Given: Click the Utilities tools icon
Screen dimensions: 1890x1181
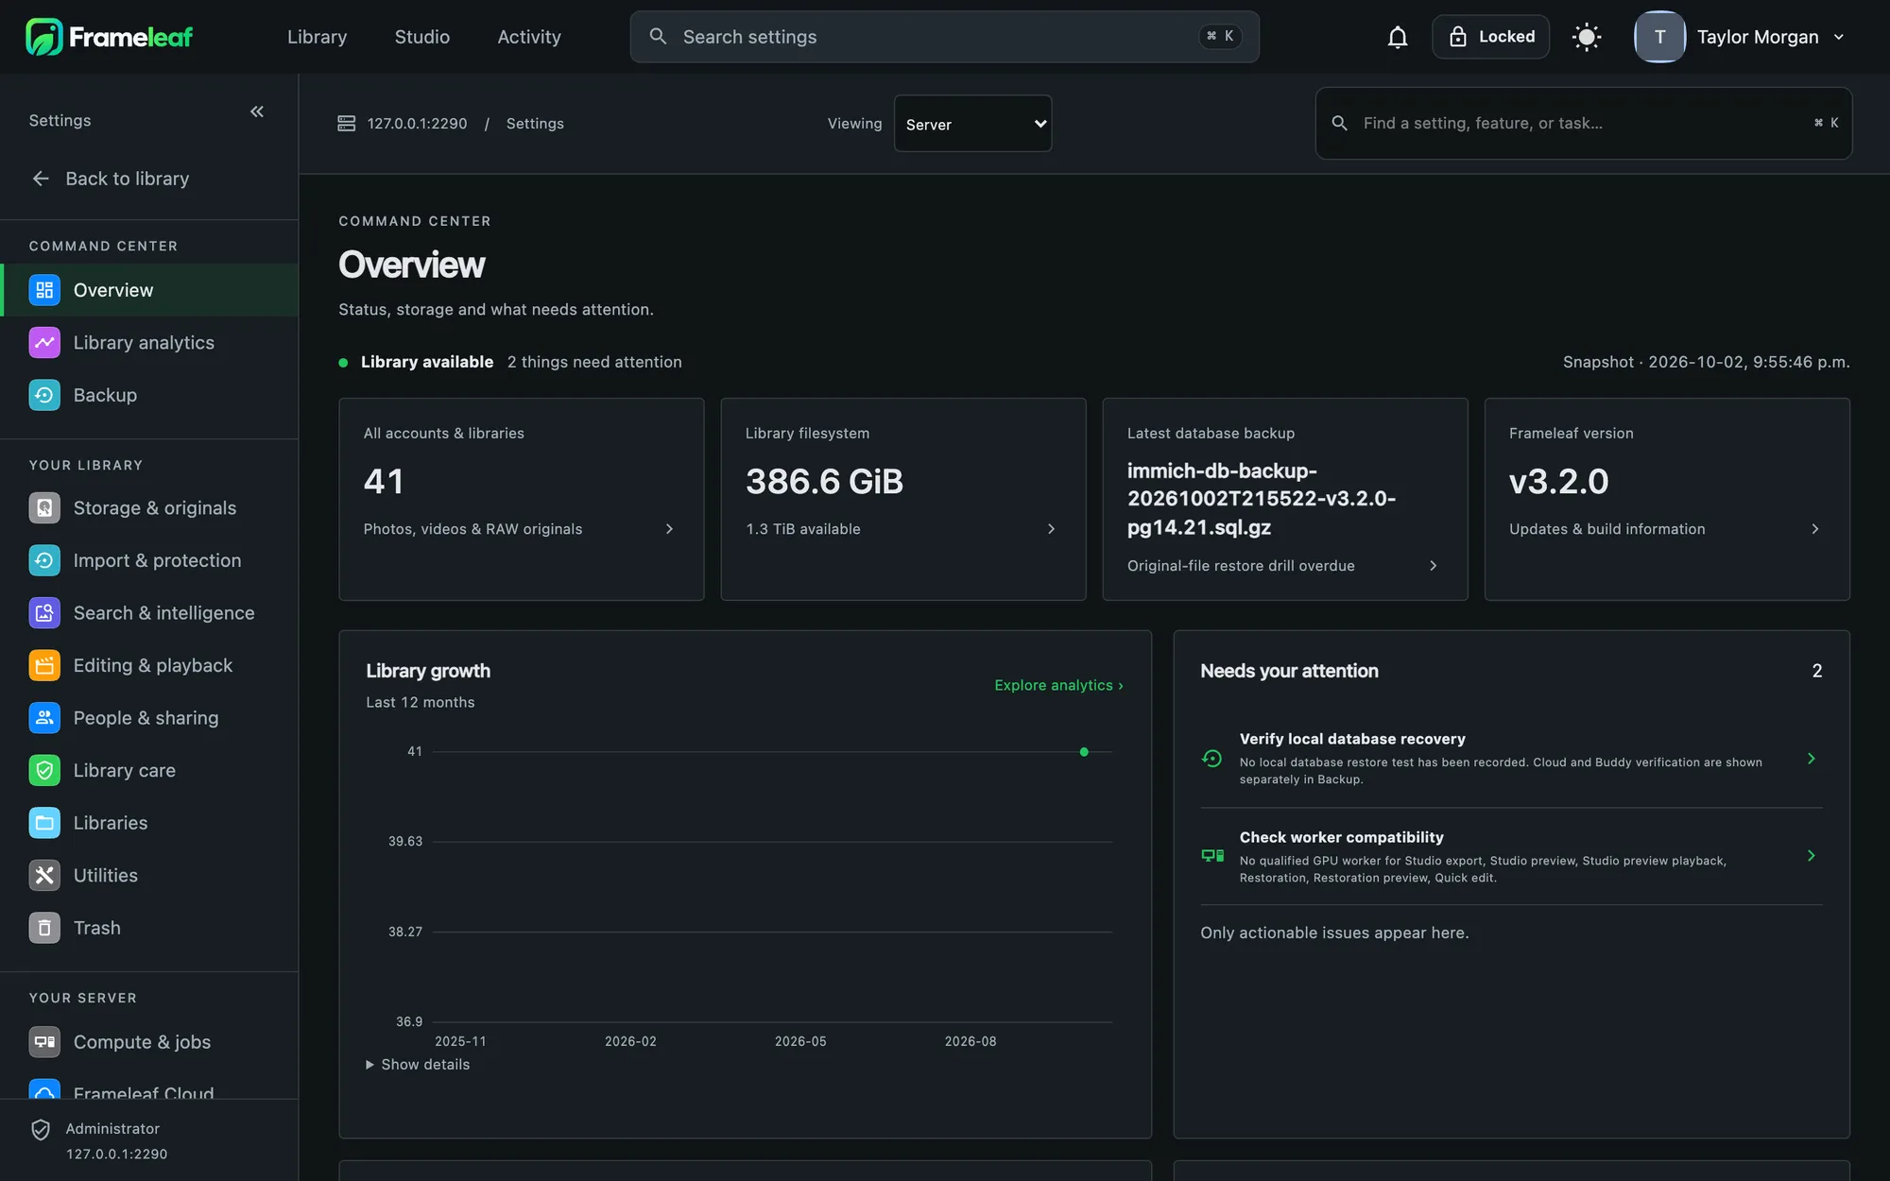Looking at the screenshot, I should tap(44, 875).
